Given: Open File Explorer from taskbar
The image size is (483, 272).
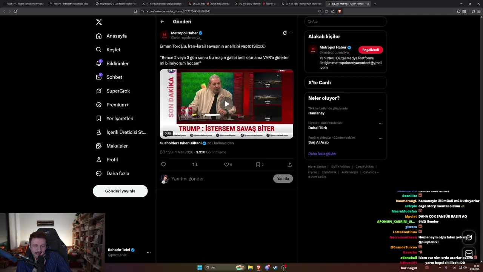Looking at the screenshot, I should 250,267.
